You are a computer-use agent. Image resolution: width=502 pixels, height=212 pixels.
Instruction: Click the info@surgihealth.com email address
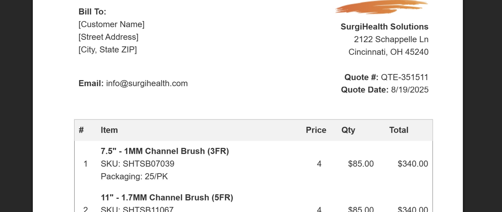coord(147,83)
